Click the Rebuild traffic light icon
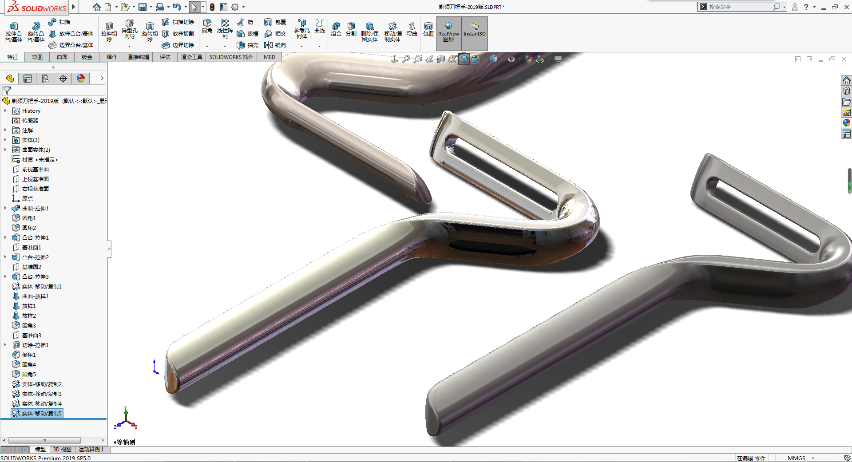Viewport: 852px width, 462px height. (212, 7)
